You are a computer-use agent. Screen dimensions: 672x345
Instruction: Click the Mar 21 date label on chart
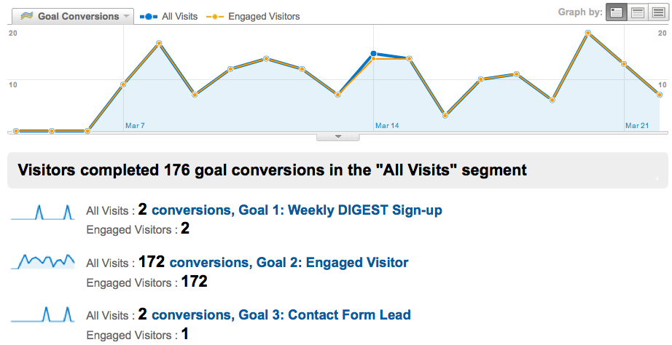click(637, 125)
